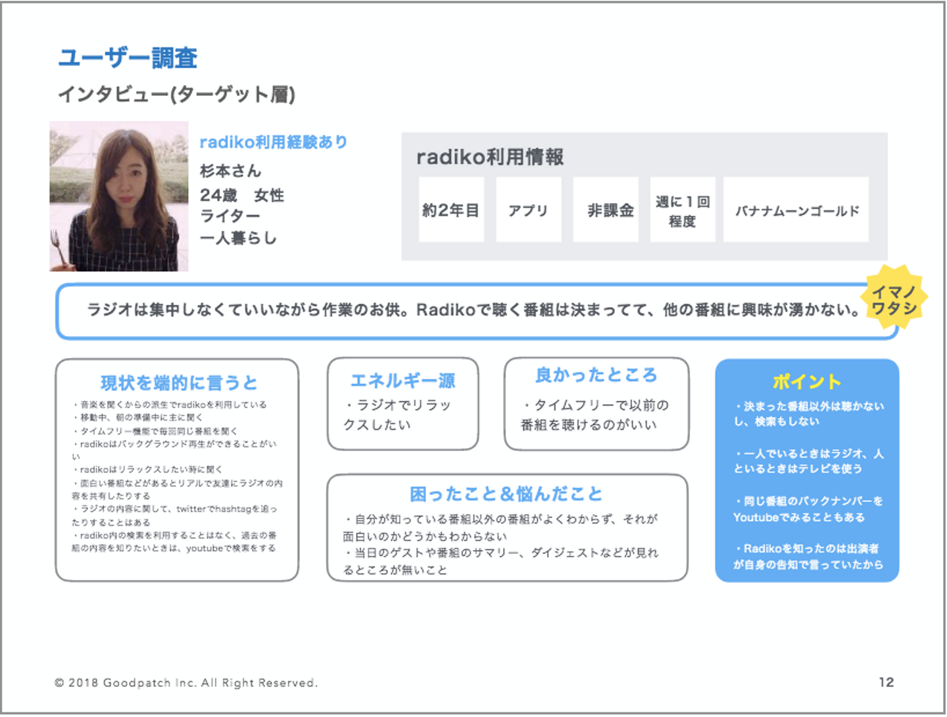Select the text "ラジオでリラックスしたい"

[x=397, y=415]
